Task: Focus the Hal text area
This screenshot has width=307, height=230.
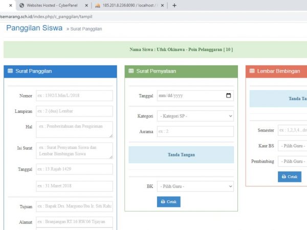Action: point(74,129)
